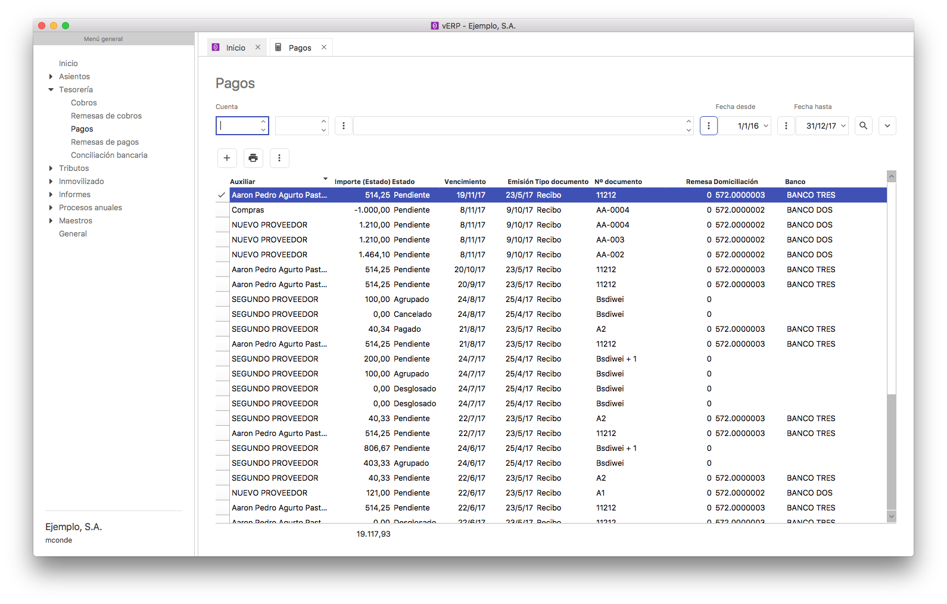Open Remesas de pagos in sidebar
This screenshot has height=604, width=947.
pos(105,142)
